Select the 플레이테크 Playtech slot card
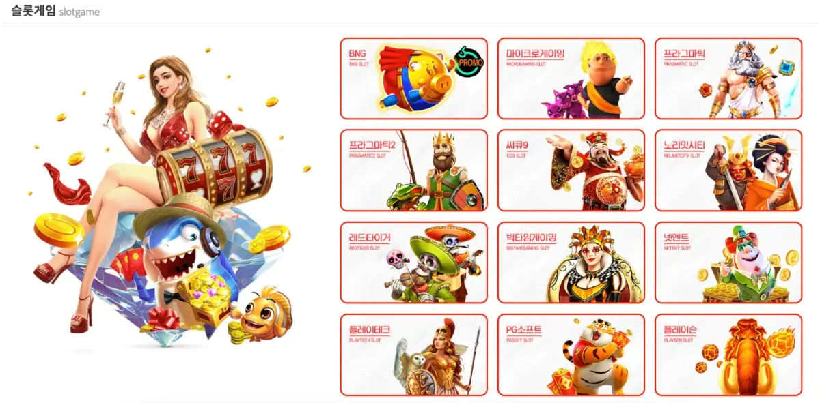 point(414,355)
